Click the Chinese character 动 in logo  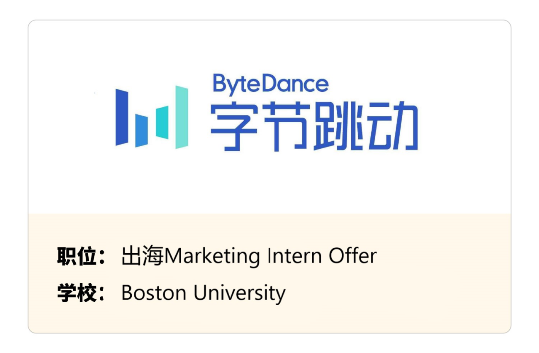(393, 126)
